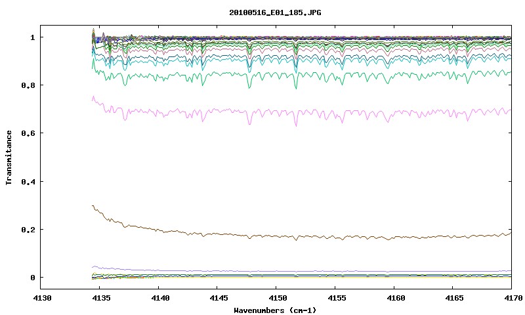Click the x-axis tick label 4150
The image size is (525, 315).
click(x=278, y=297)
